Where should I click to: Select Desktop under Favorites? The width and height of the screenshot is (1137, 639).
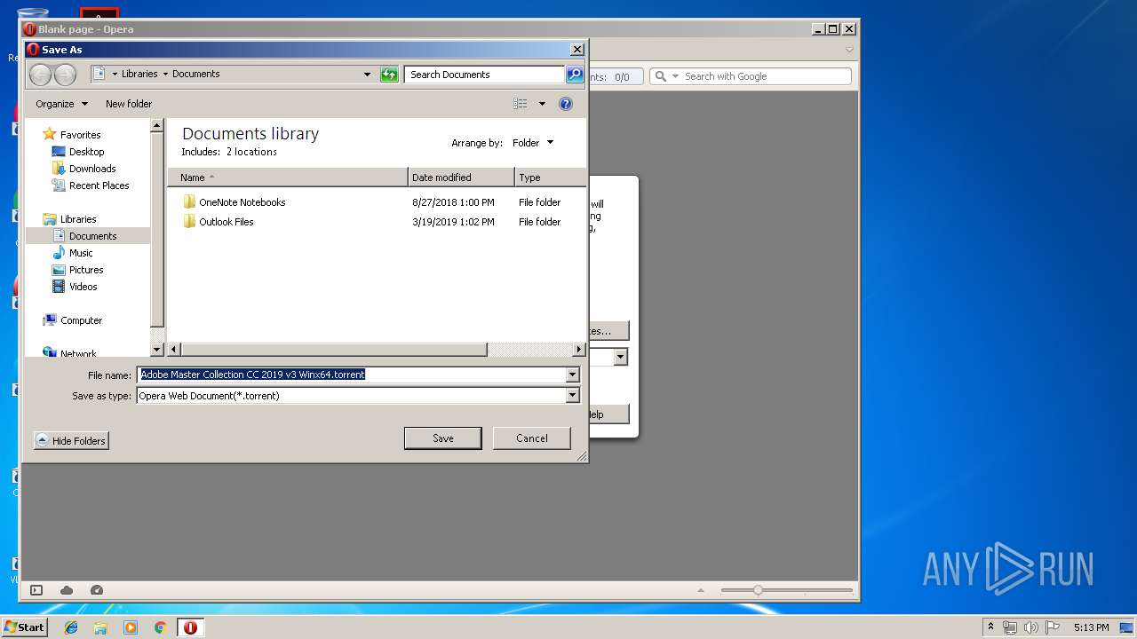click(86, 152)
